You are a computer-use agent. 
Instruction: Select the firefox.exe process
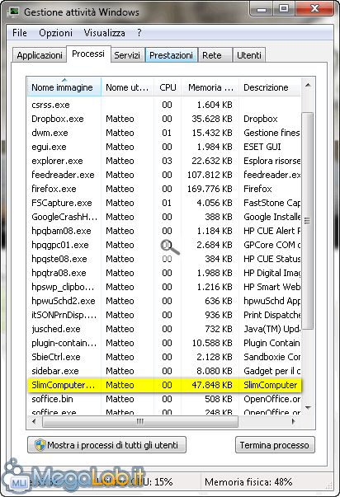164,189
